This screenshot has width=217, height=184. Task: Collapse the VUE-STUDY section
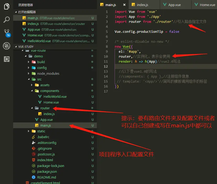pos(16,47)
